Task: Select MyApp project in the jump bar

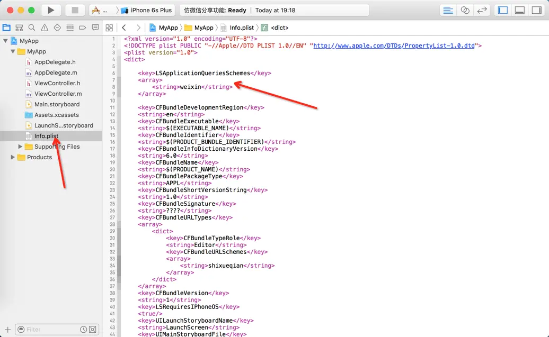Action: pyautogui.click(x=164, y=28)
